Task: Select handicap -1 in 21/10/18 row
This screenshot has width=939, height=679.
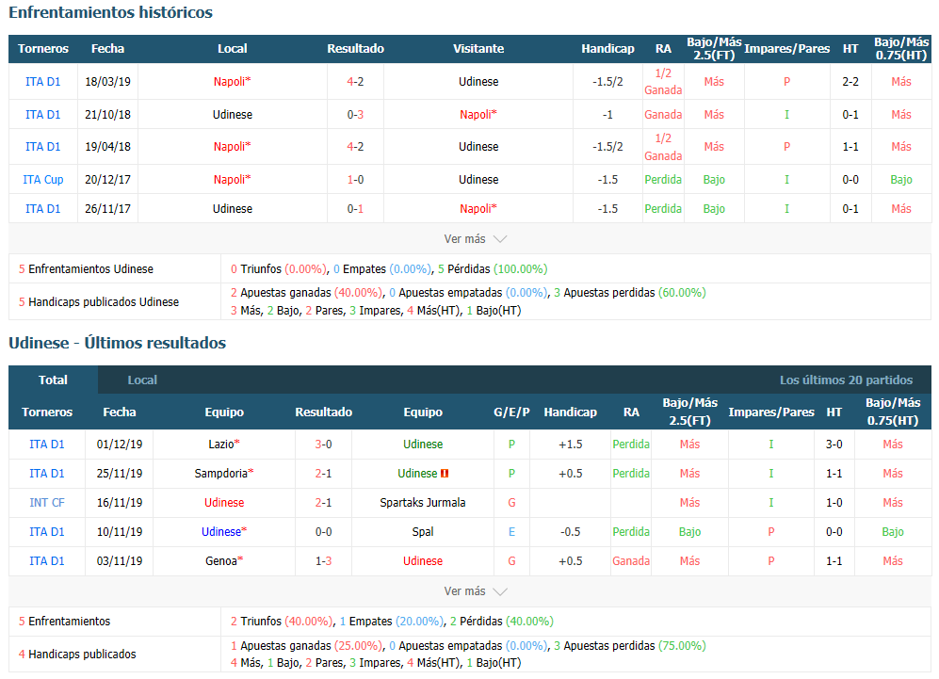Action: click(607, 114)
